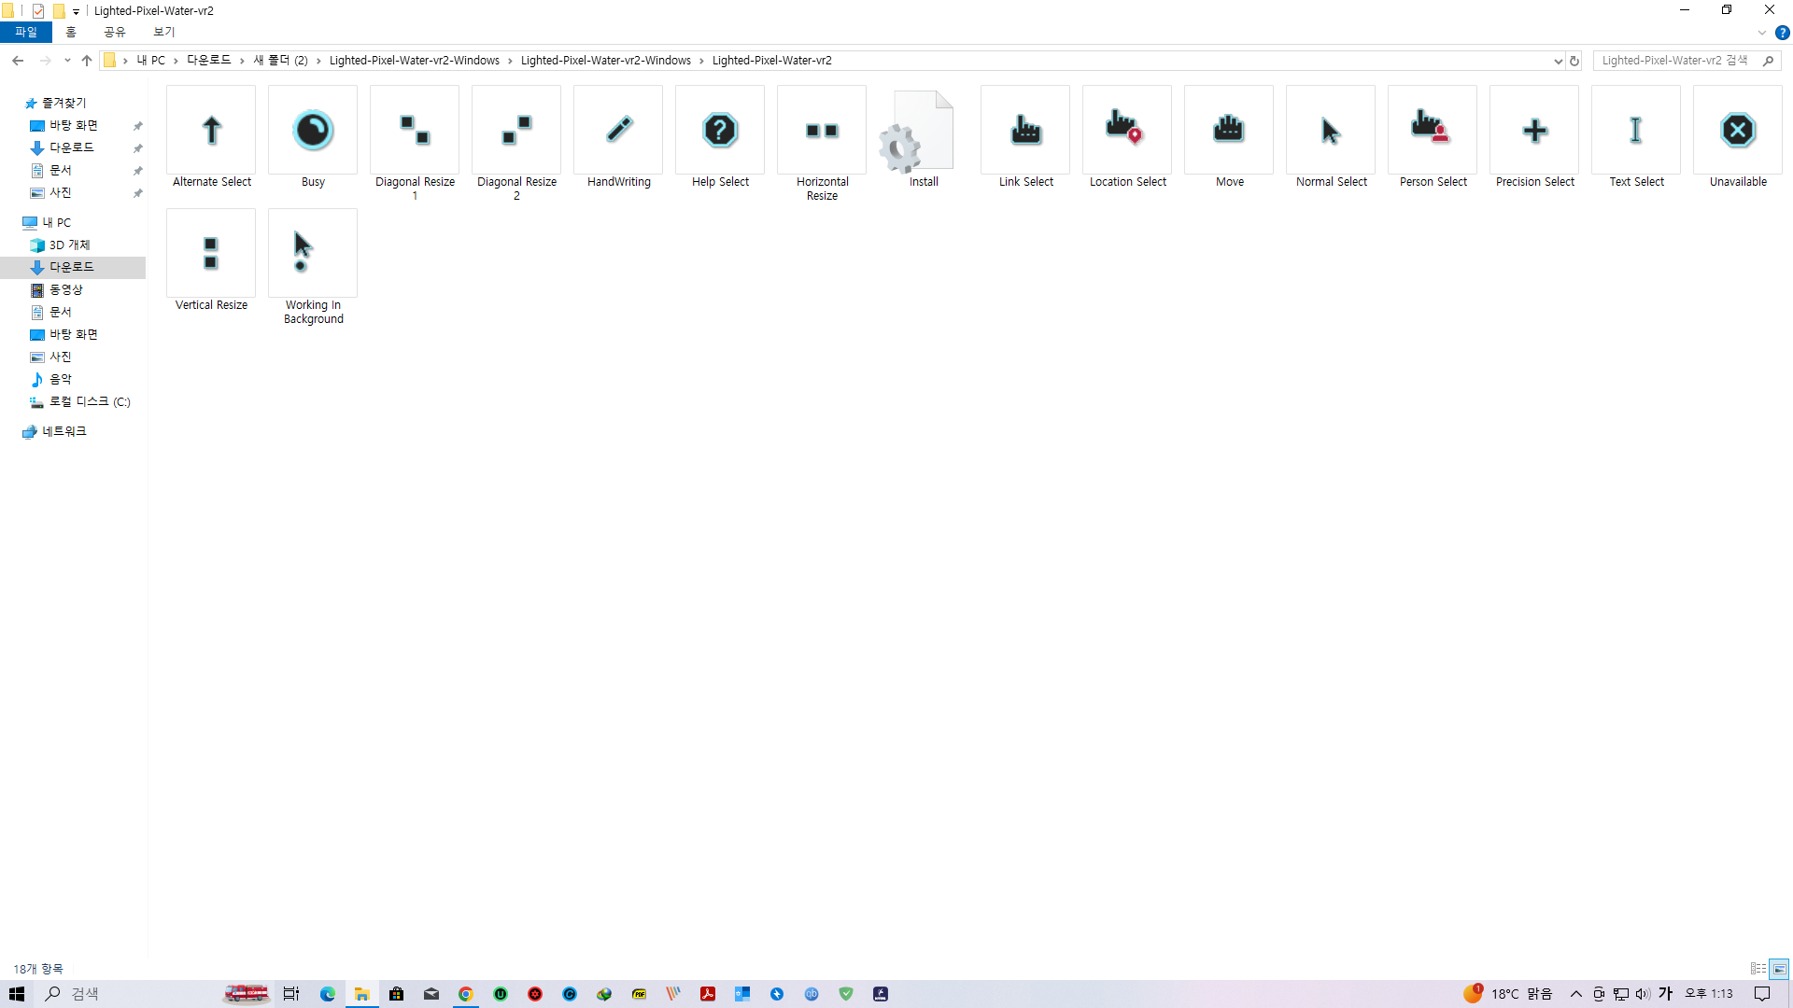This screenshot has width=1793, height=1008.
Task: Select the Text Select cursor file
Action: tap(1636, 137)
